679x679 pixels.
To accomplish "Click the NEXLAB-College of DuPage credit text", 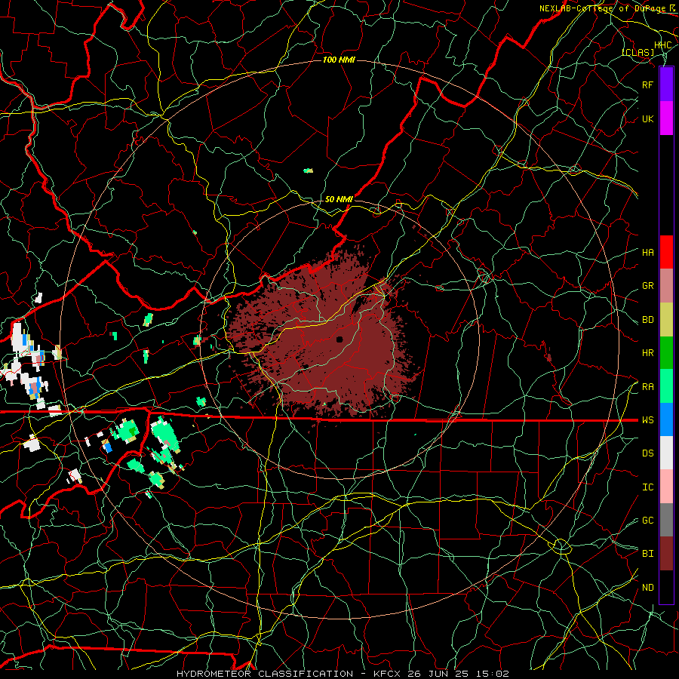I will 603,8.
